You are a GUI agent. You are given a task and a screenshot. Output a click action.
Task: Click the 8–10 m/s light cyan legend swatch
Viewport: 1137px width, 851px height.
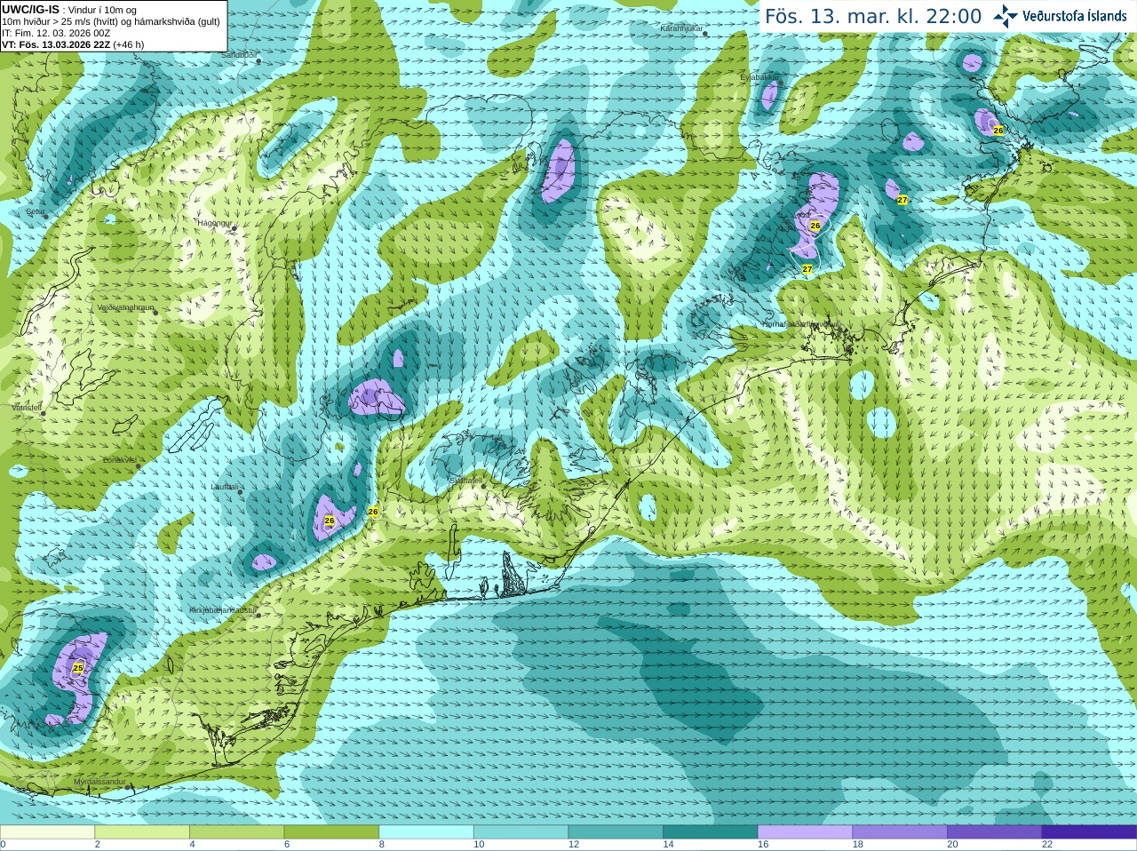tap(426, 831)
